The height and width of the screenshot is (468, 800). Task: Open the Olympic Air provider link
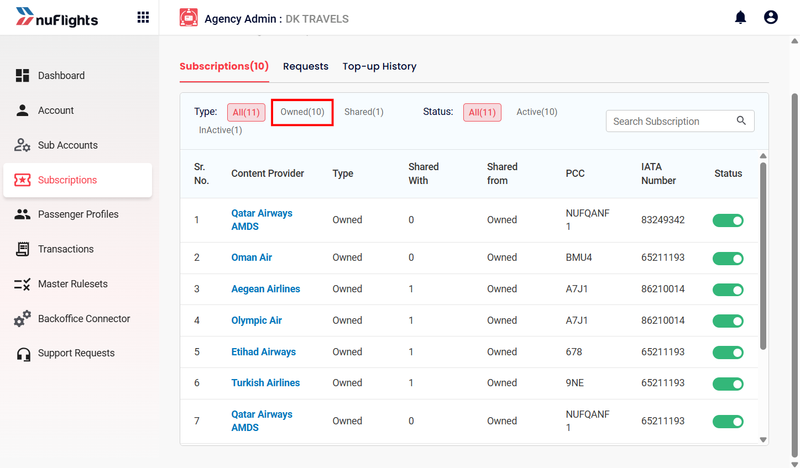pos(257,320)
